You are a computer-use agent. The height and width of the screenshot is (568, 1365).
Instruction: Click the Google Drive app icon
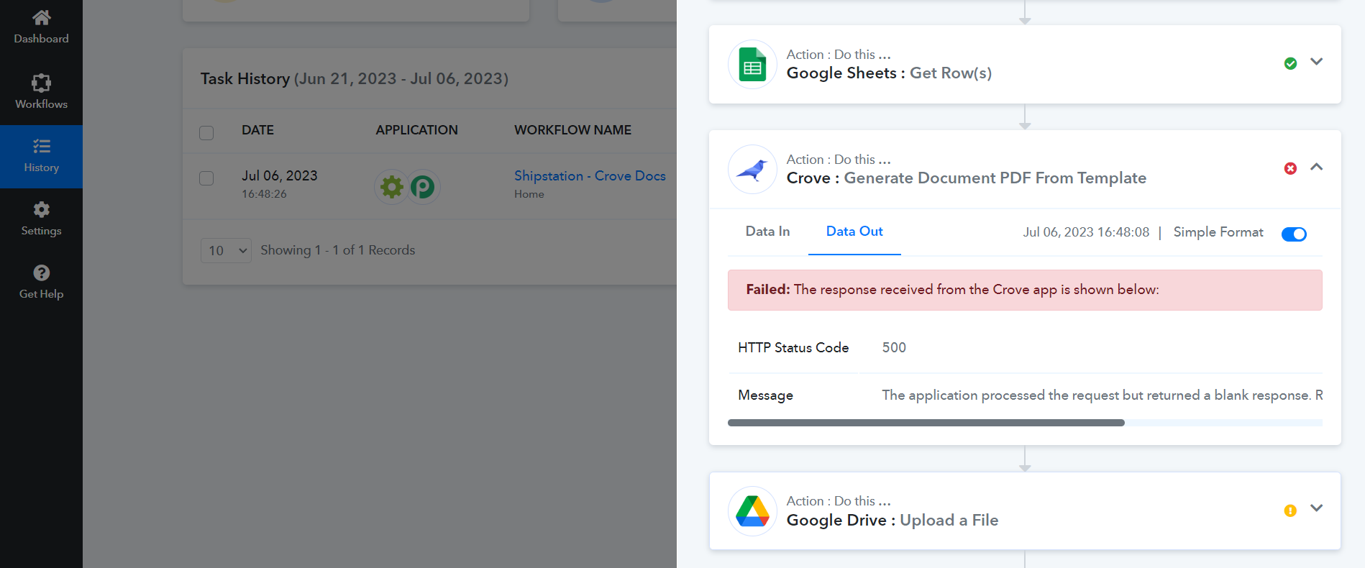click(x=752, y=511)
